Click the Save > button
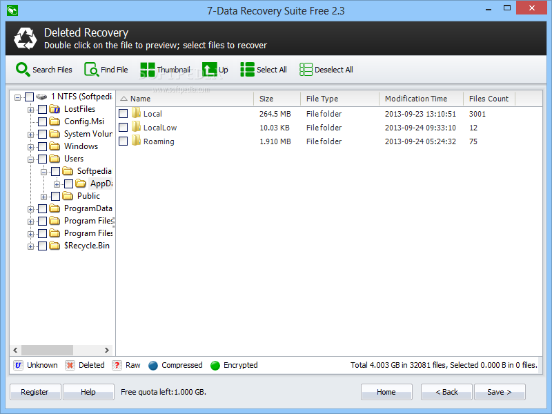This screenshot has width=552, height=414. 500,392
